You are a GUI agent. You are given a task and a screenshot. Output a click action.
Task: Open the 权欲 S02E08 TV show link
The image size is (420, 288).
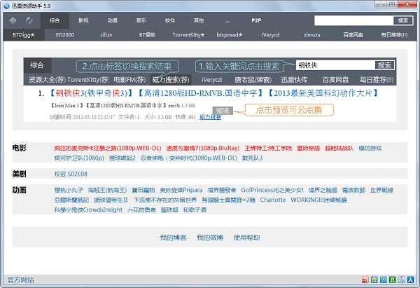click(69, 173)
